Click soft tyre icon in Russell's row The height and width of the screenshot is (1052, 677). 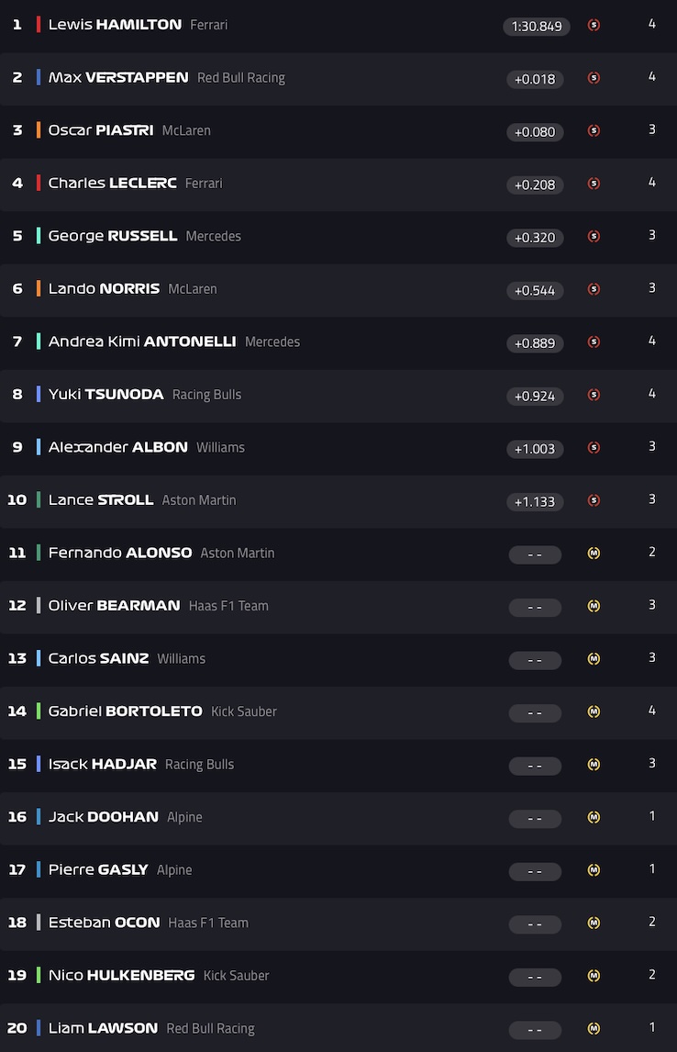pyautogui.click(x=594, y=237)
